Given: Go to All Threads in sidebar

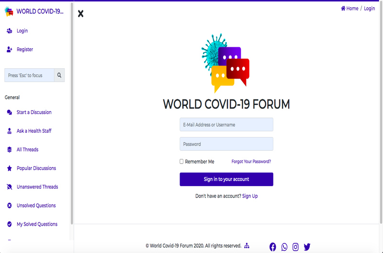Looking at the screenshot, I should click(27, 150).
